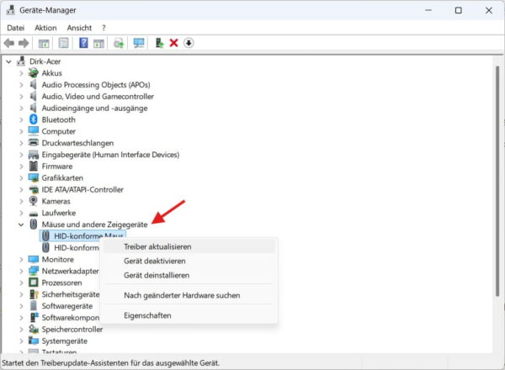505x370 pixels.
Task: Click the Speichercontroller icon
Action: point(33,329)
